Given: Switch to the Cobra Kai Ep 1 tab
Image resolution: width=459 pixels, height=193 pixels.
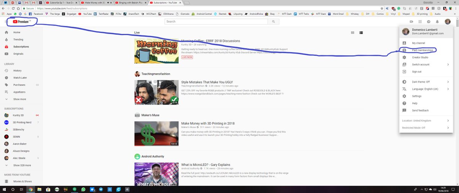Looking at the screenshot, I should coord(62,3).
